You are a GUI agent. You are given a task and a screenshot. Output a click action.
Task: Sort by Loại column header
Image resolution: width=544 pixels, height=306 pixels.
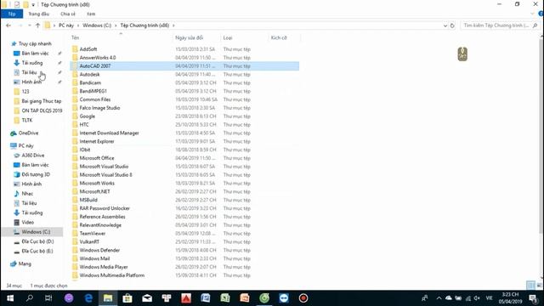click(245, 37)
